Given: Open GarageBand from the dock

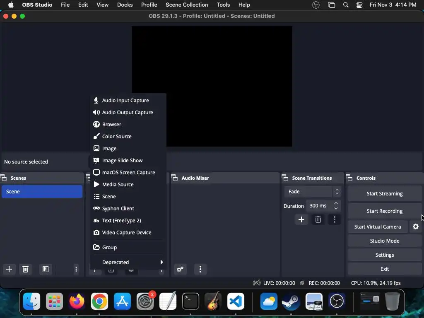Looking at the screenshot, I should tap(213, 301).
